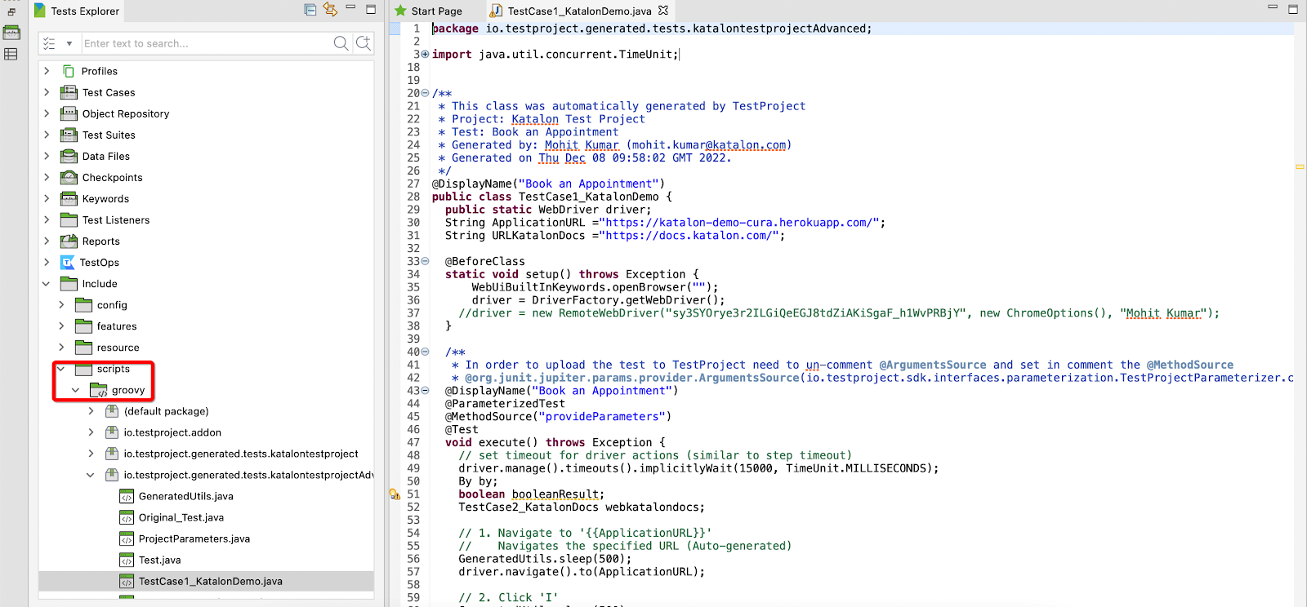
Task: Open the search filter dropdown arrow
Action: [x=69, y=43]
